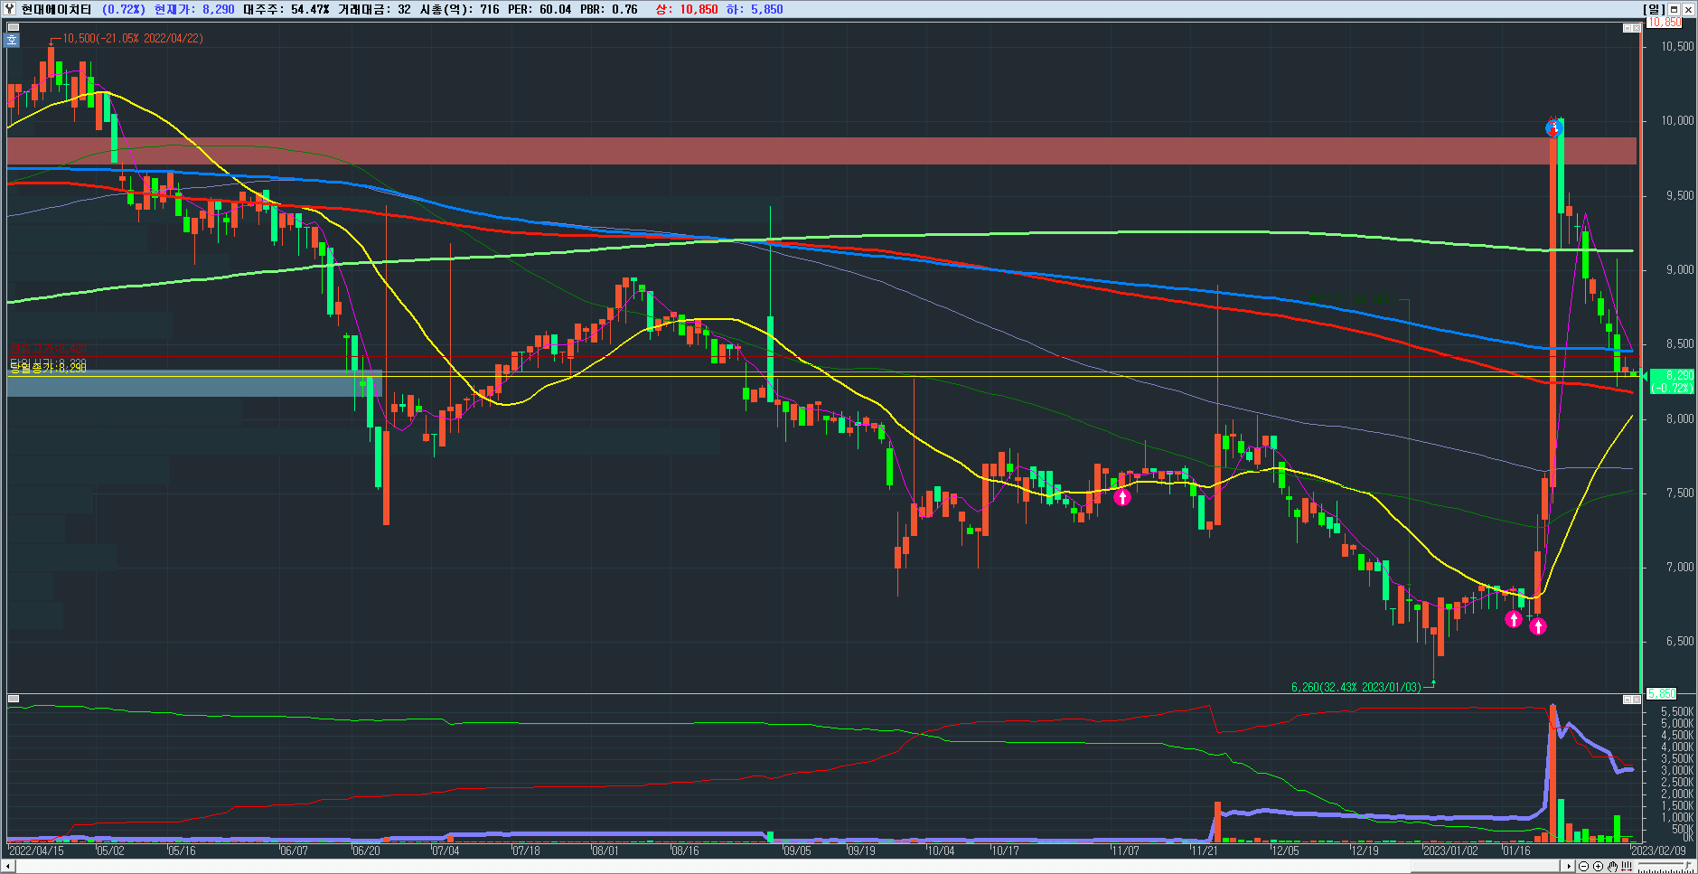Click the scrollbar right arrow

pos(1569,866)
